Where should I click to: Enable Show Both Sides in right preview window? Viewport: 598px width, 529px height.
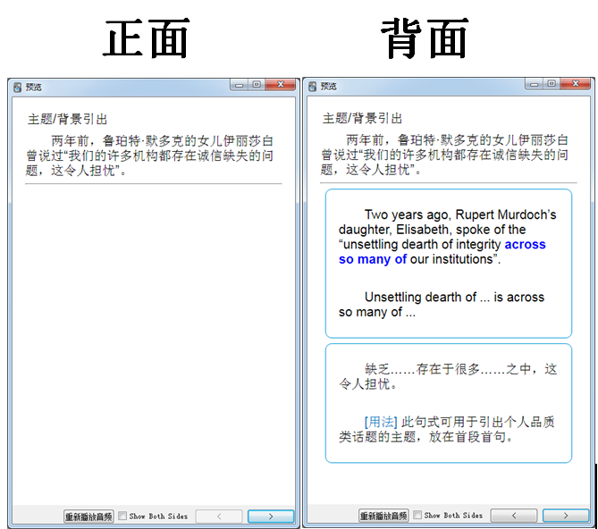(417, 516)
